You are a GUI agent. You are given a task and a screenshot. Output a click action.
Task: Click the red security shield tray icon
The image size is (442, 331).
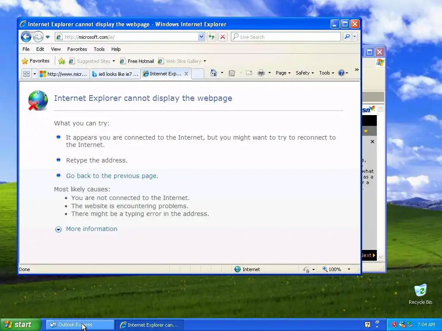coord(394,325)
